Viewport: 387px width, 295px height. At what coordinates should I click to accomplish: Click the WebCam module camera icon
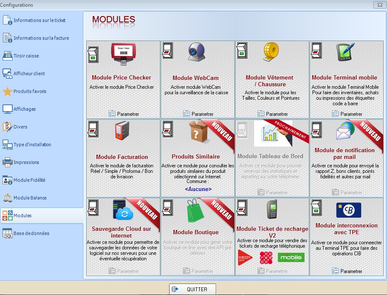point(197,52)
